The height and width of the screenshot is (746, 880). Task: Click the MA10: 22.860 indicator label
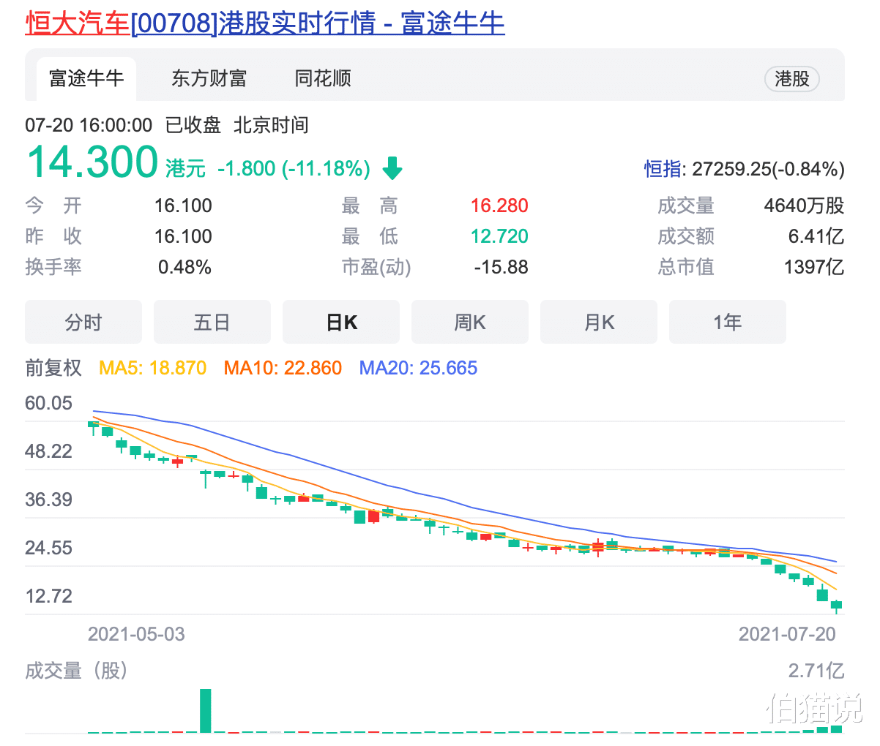point(283,367)
